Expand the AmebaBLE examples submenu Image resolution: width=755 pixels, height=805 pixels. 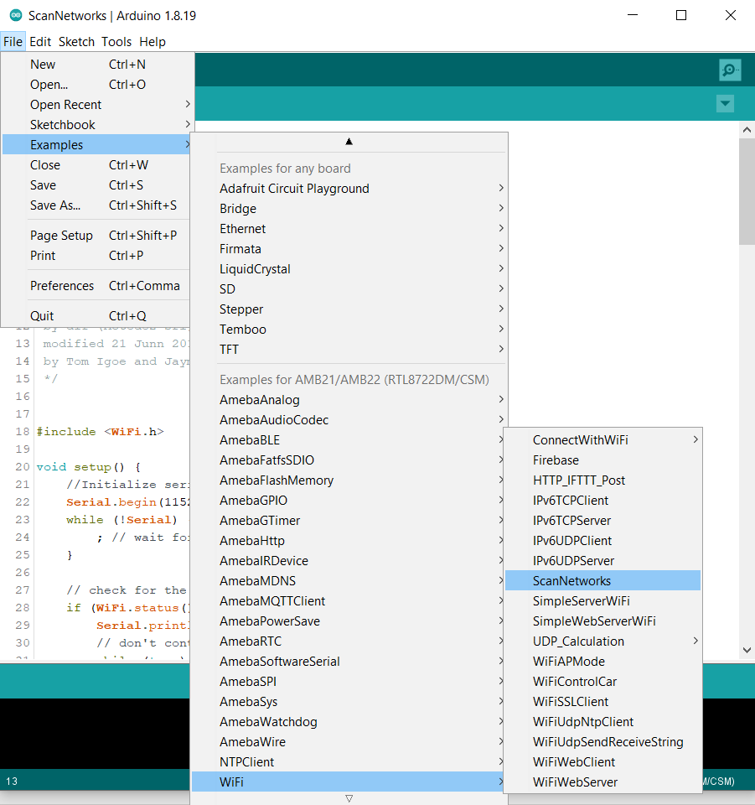pyautogui.click(x=349, y=440)
